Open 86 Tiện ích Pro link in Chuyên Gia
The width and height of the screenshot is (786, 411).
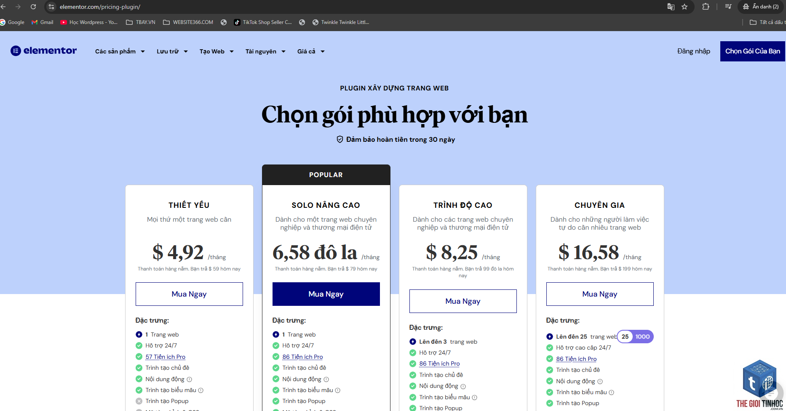tap(576, 359)
